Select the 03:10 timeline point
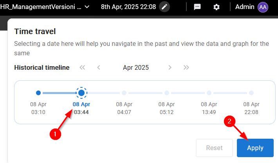278x163 pixels. pyautogui.click(x=38, y=93)
